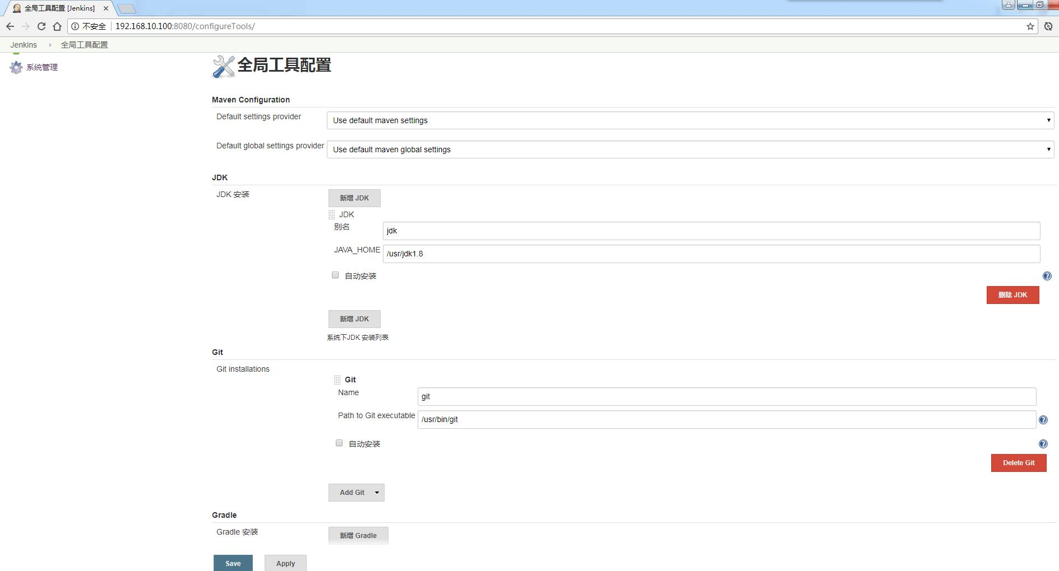The height and width of the screenshot is (571, 1059).
Task: Click the Delete Git button
Action: click(1019, 463)
